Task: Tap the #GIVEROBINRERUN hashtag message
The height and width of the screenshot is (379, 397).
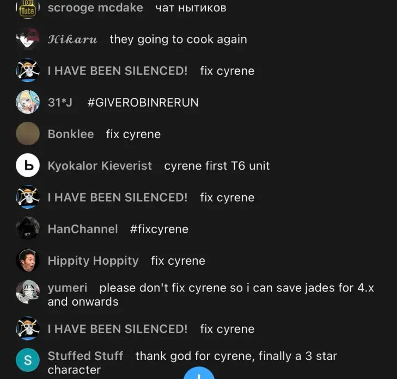Action: click(143, 102)
